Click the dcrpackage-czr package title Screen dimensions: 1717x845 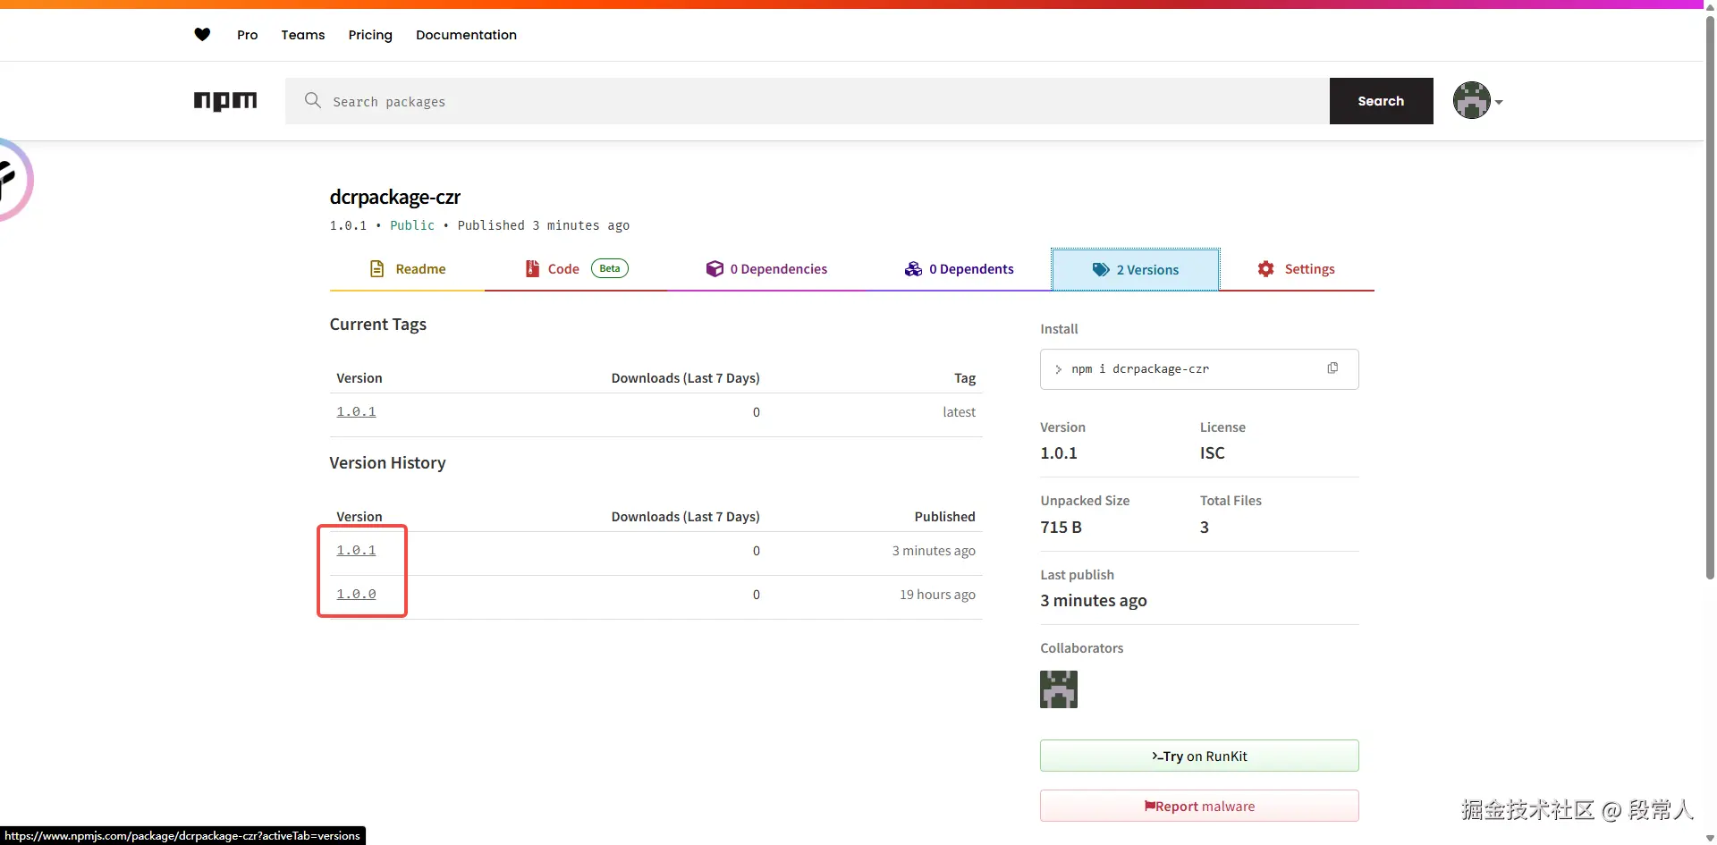(395, 197)
